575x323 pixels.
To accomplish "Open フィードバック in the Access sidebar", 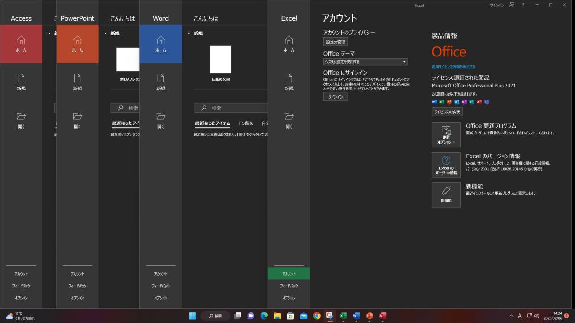I will [21, 286].
